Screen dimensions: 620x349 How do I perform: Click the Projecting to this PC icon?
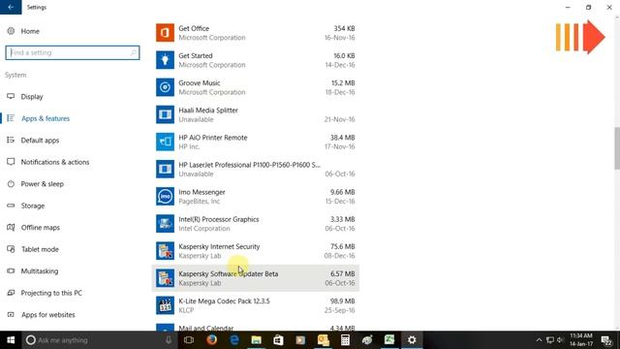click(11, 293)
